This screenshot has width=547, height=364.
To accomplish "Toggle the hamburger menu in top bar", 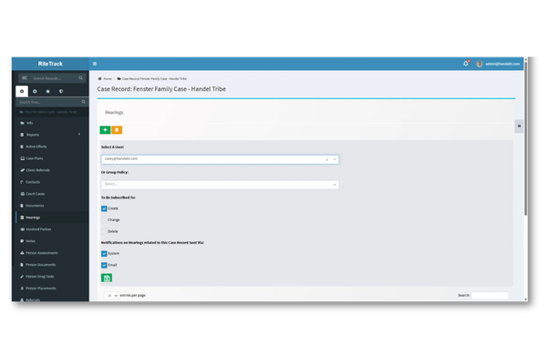I will pyautogui.click(x=95, y=64).
